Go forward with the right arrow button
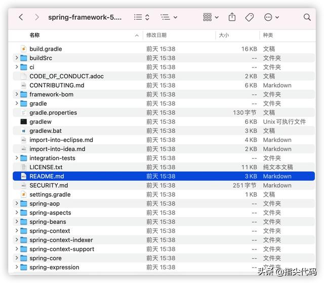 tap(37, 17)
